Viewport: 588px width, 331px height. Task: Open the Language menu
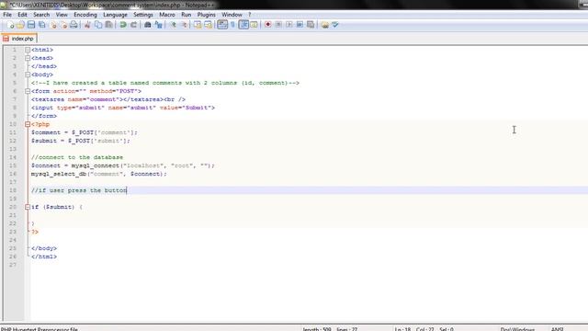click(115, 15)
